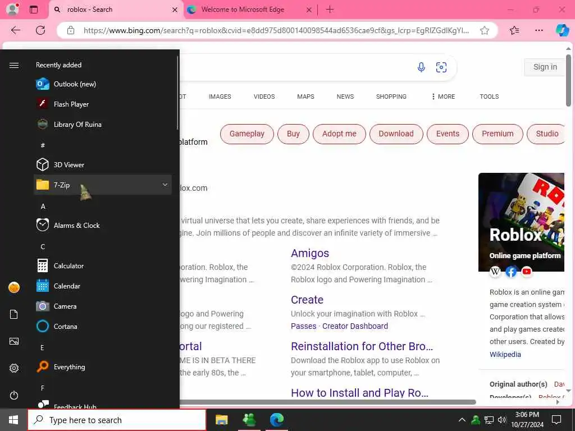Screen dimensions: 575x431
Task: Open Edge favorites list icon
Action: tap(514, 30)
